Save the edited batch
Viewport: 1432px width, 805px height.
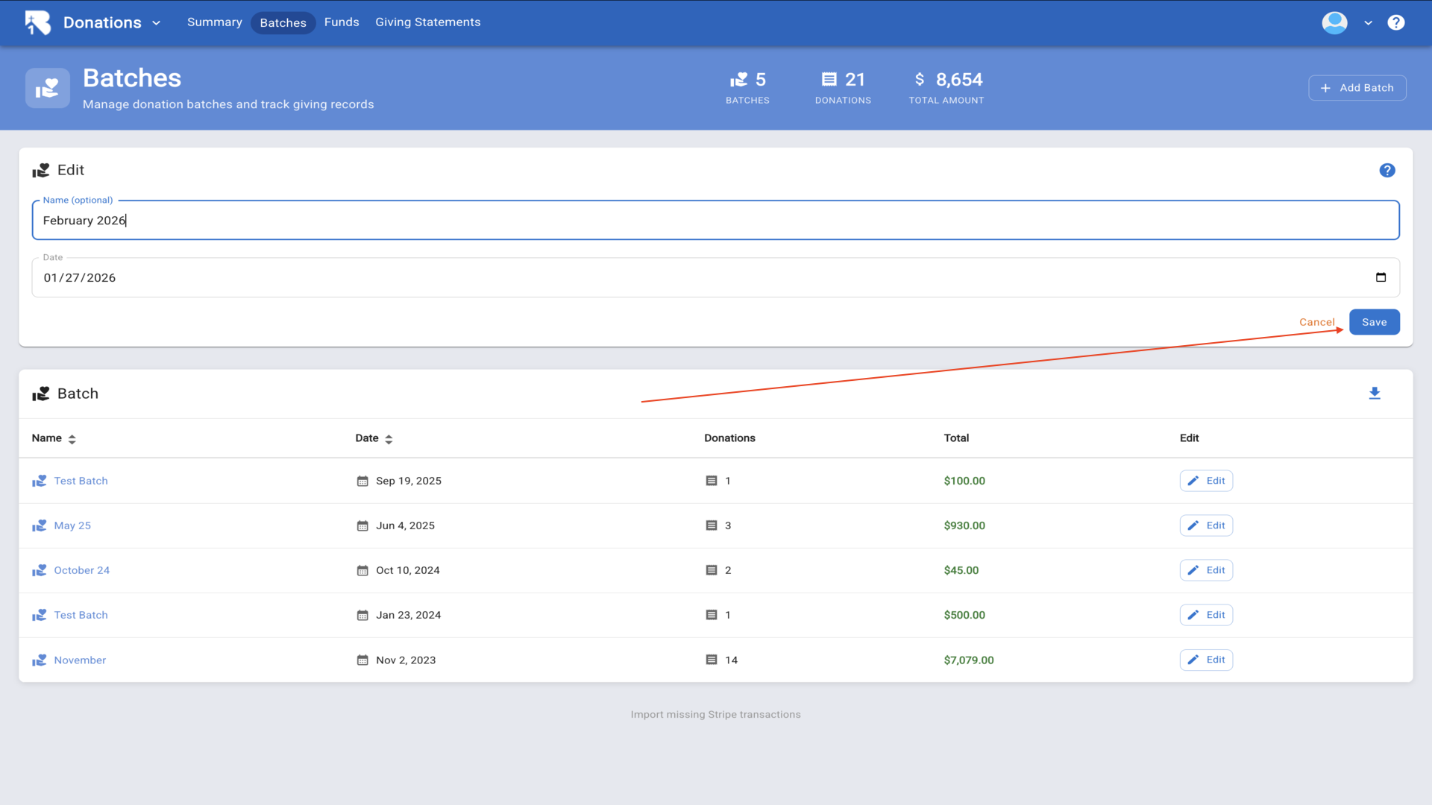[x=1374, y=322]
